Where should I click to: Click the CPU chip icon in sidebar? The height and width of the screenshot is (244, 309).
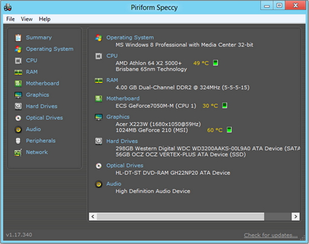click(x=18, y=60)
